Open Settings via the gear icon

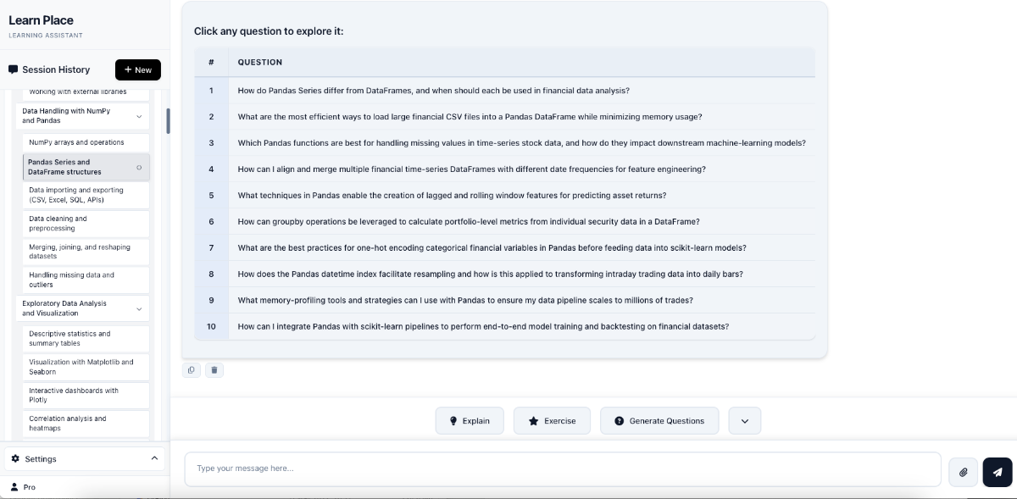pyautogui.click(x=14, y=458)
